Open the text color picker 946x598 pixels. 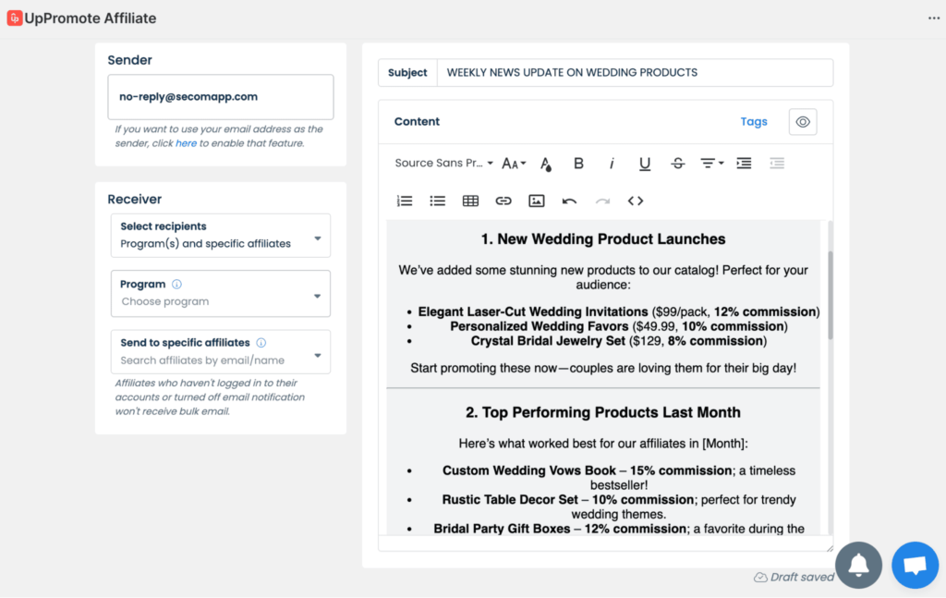click(546, 165)
